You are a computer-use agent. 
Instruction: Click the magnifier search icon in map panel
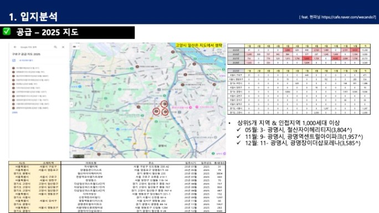(x=55, y=47)
